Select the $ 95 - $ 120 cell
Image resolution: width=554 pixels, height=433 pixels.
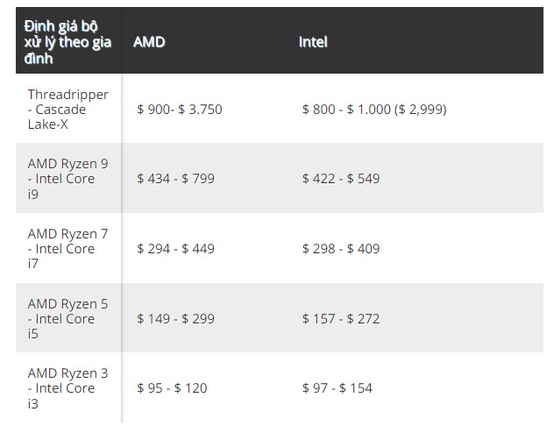[172, 388]
